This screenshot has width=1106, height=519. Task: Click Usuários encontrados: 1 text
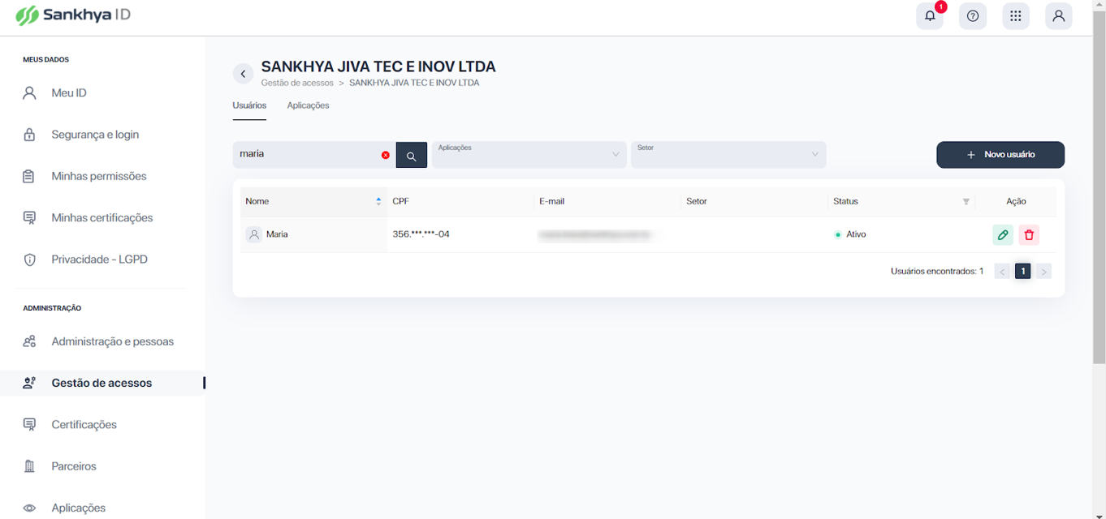tap(937, 272)
